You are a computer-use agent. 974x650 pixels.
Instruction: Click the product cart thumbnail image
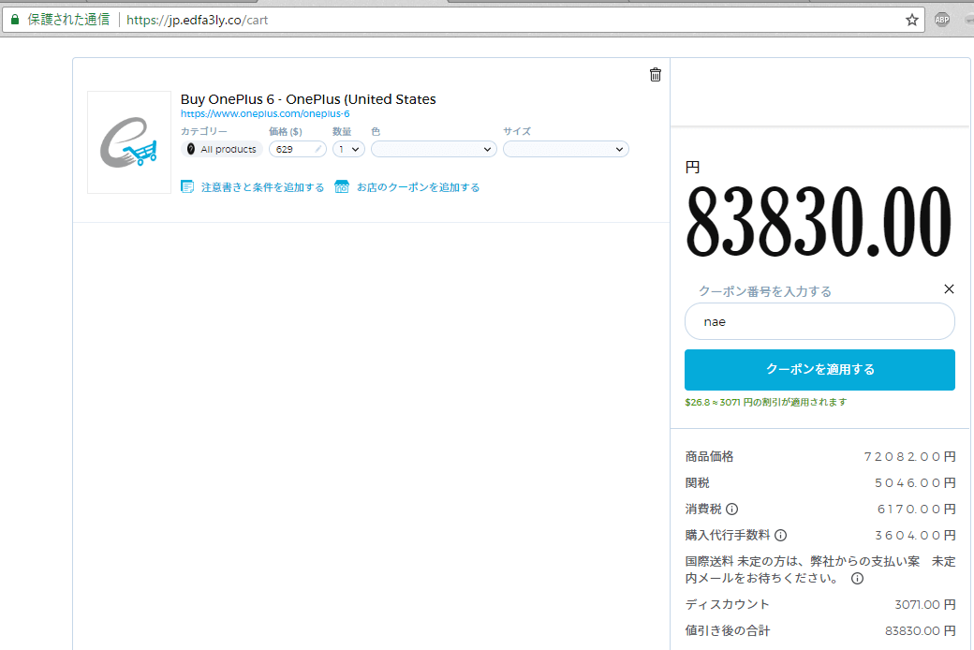click(x=129, y=142)
